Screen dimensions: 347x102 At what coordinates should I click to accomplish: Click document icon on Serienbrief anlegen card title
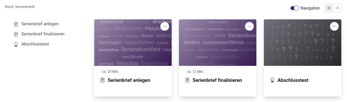point(102,80)
